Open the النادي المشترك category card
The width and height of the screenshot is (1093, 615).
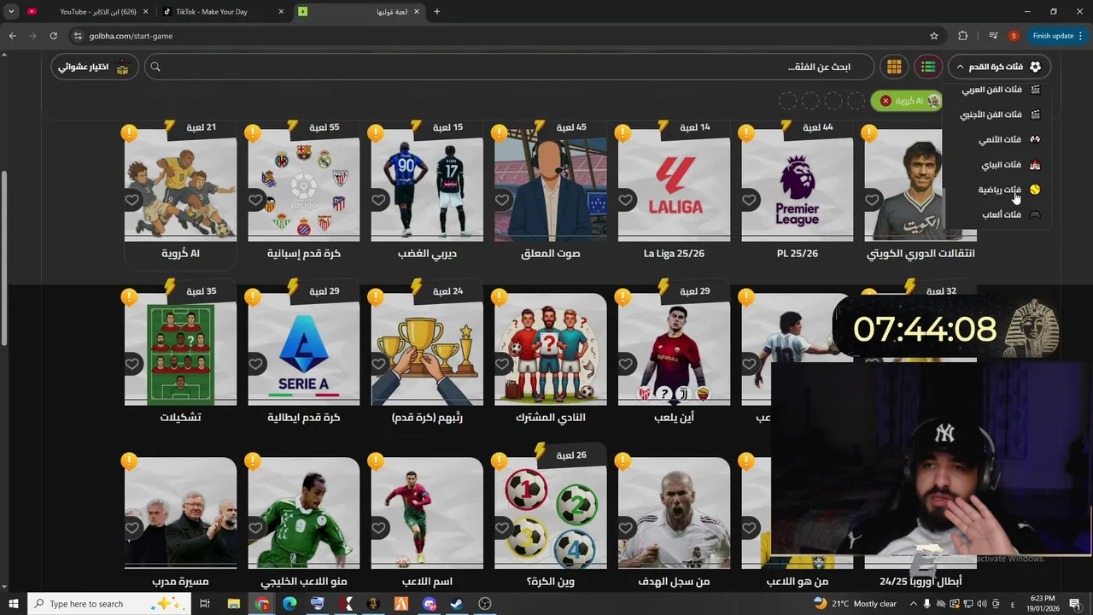tap(551, 348)
